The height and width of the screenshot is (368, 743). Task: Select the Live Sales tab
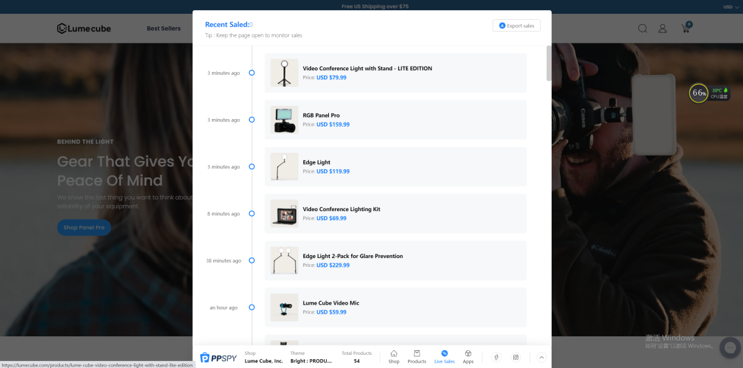pos(444,356)
